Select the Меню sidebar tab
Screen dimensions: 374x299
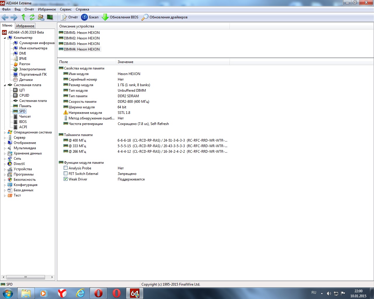coord(7,25)
